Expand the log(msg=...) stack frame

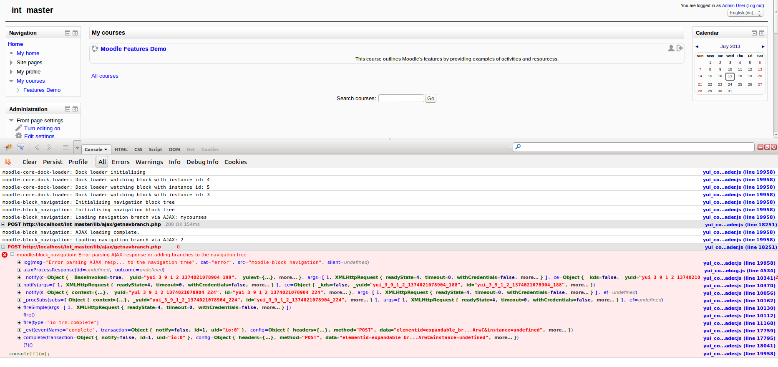point(19,263)
